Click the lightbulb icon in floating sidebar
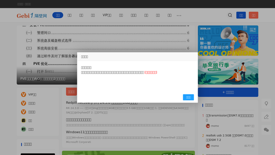The width and height of the screenshot is (275, 155). pyautogui.click(x=266, y=103)
